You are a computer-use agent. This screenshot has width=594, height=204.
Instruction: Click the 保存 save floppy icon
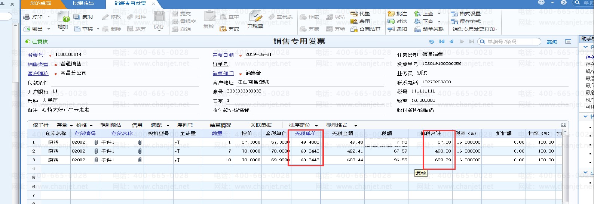[159, 17]
